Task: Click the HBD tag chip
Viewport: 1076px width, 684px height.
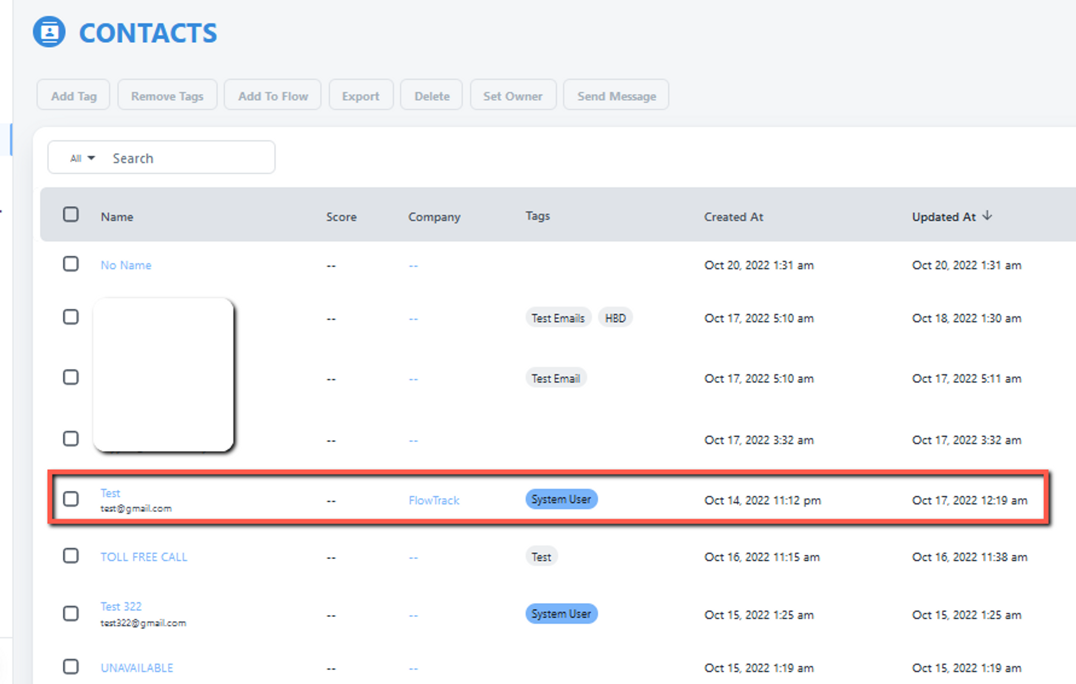Action: tap(615, 318)
